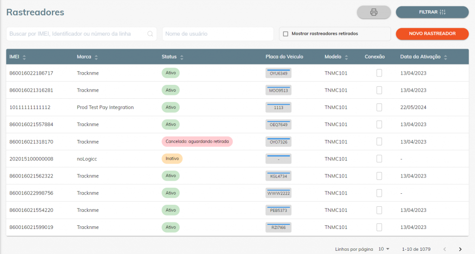The width and height of the screenshot is (475, 254).
Task: Click Placa do Veículo column header
Action: [284, 57]
